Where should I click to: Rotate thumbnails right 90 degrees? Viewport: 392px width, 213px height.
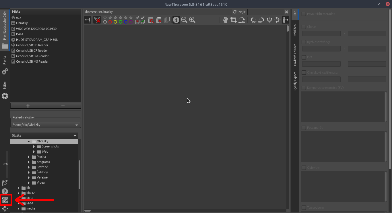(261, 20)
